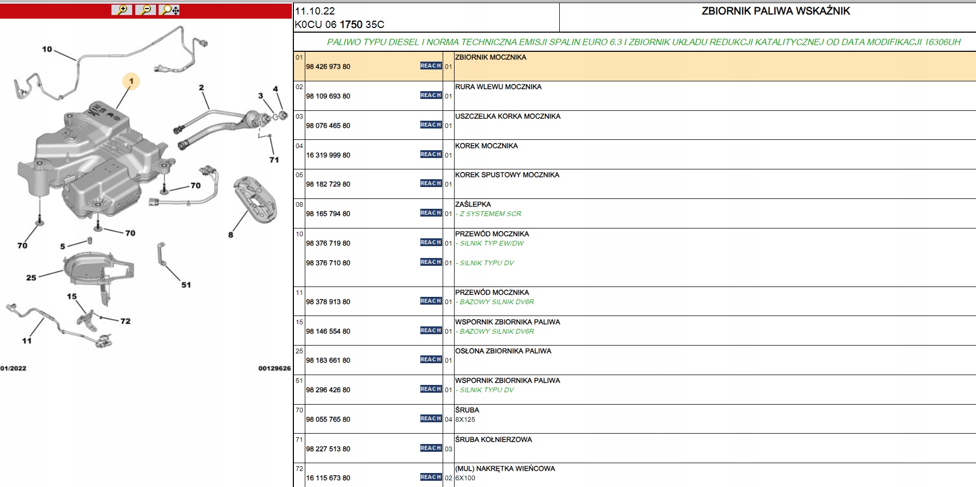Select the REACH badge for 98 182 729 80

point(431,183)
